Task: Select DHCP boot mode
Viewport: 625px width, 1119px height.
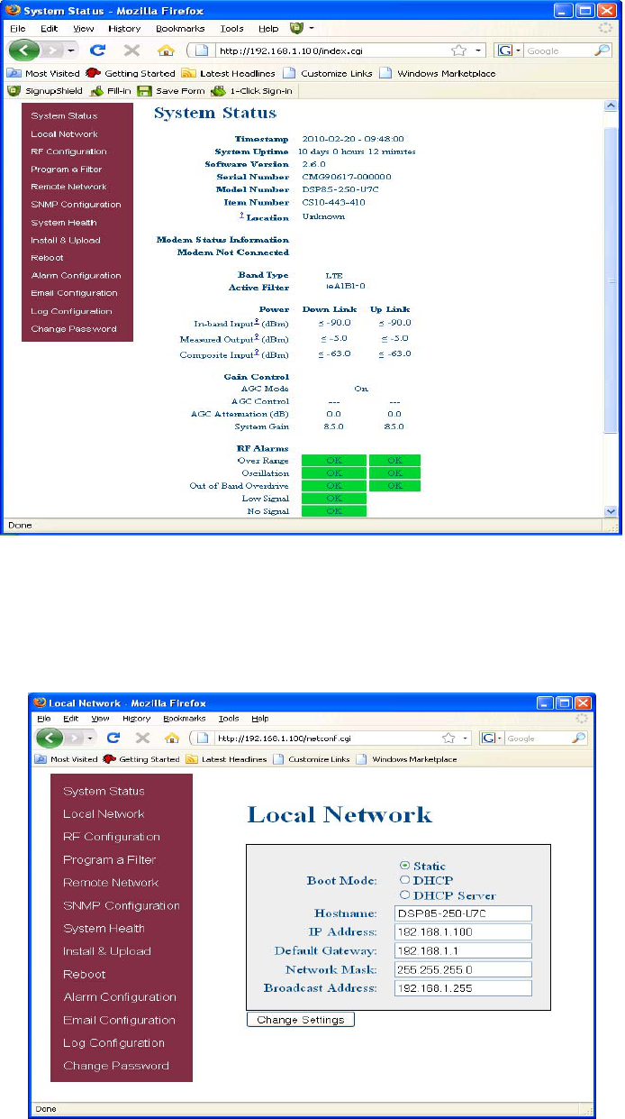Action: click(404, 880)
